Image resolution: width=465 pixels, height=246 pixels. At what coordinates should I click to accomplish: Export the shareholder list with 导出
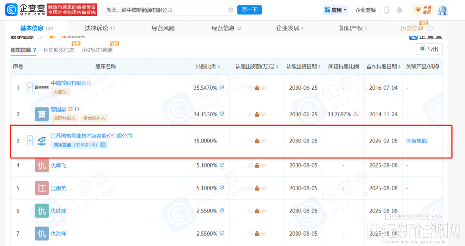[429, 49]
